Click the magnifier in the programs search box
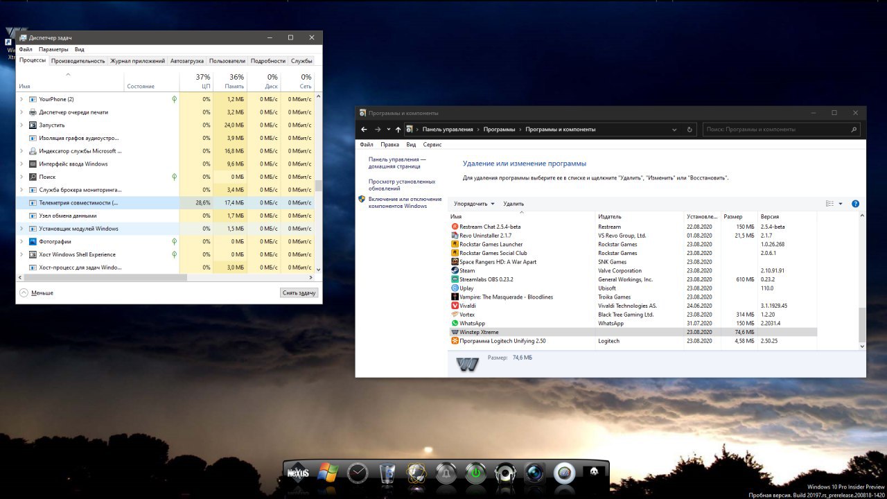887x499 pixels. (854, 130)
